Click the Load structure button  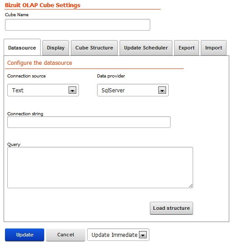[171, 208]
